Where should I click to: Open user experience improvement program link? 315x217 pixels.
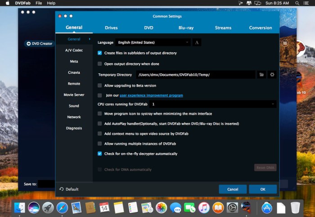point(151,95)
